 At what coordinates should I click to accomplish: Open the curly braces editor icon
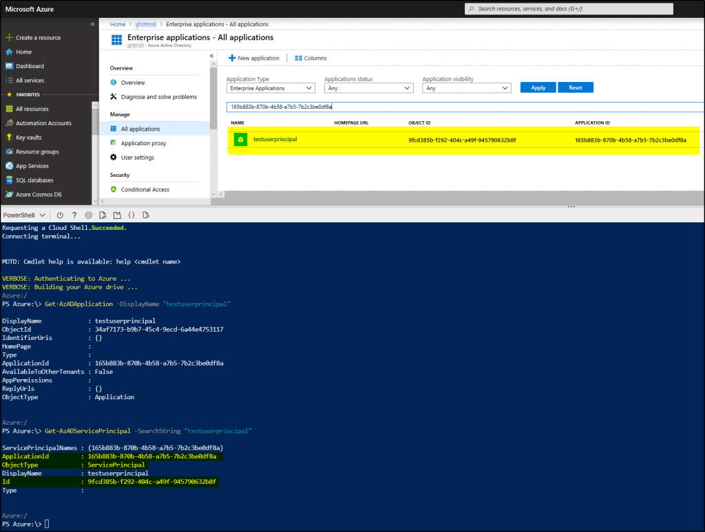pos(131,215)
